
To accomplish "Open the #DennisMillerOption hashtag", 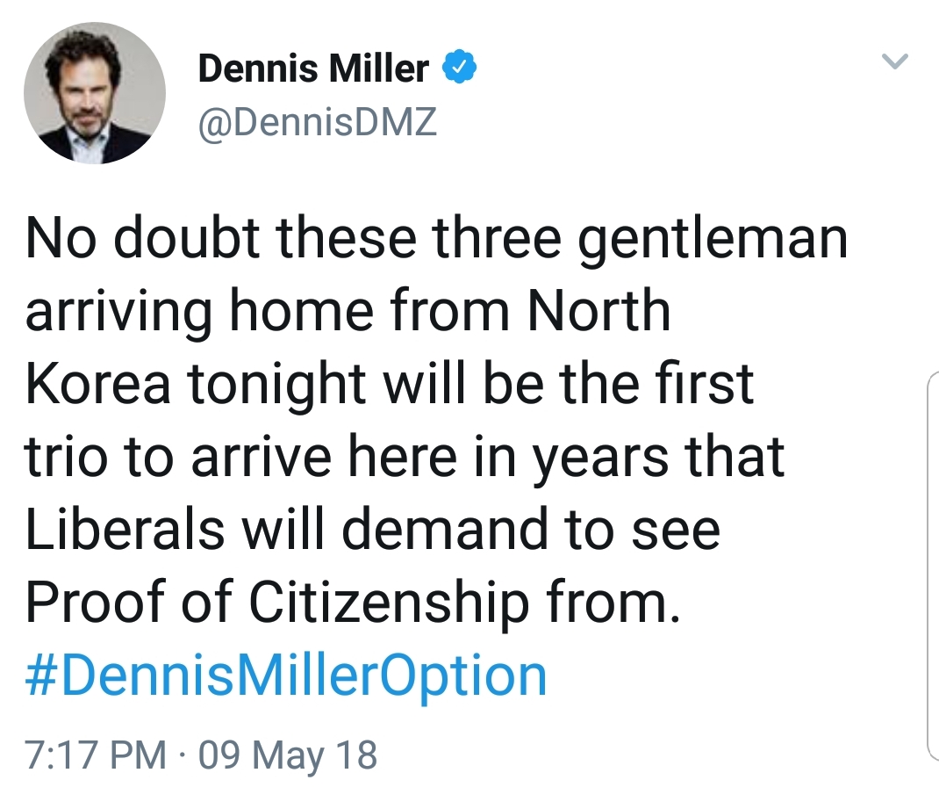I will (286, 676).
